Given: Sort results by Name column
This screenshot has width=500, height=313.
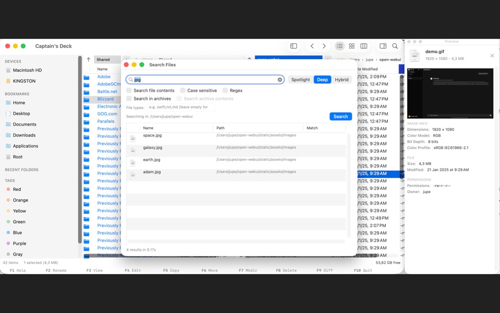Looking at the screenshot, I should pos(176,128).
